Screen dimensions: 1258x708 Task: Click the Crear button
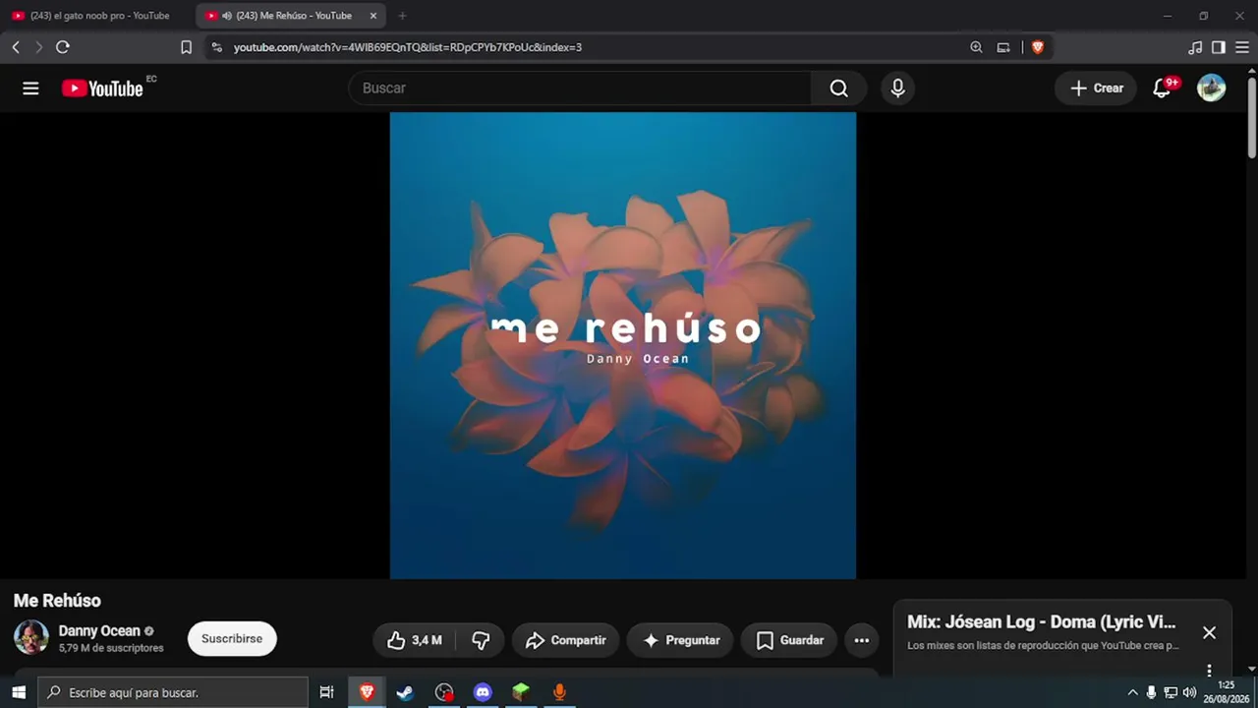pyautogui.click(x=1096, y=88)
